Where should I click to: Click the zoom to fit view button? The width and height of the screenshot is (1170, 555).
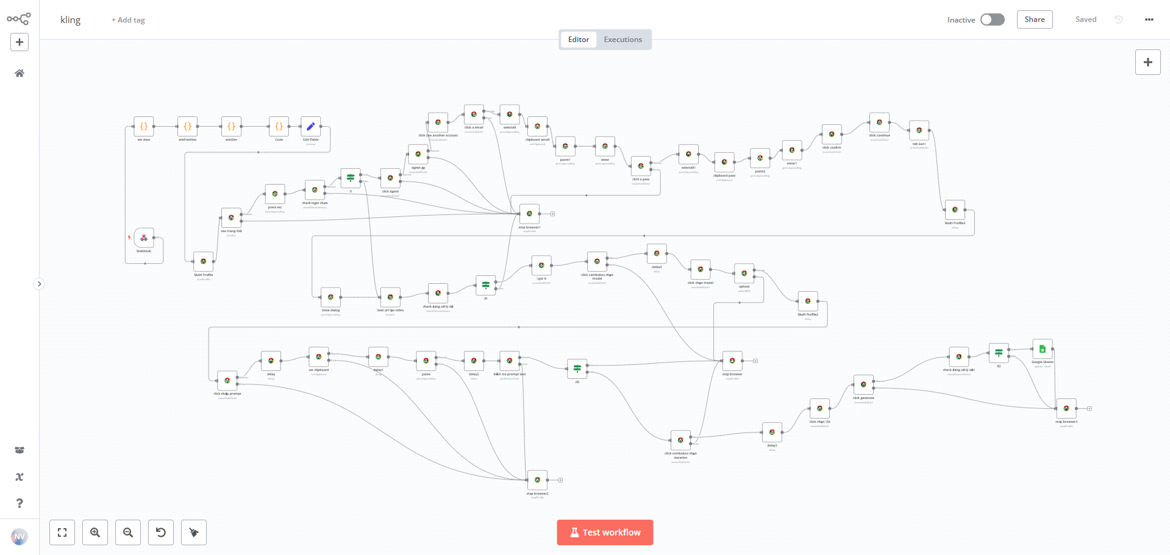tap(62, 532)
